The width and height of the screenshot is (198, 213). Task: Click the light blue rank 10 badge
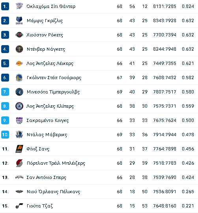(5, 135)
